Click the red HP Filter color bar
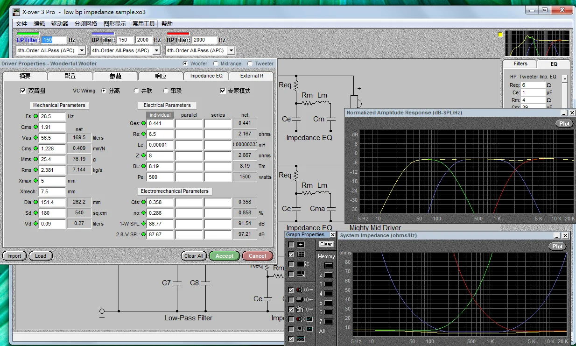This screenshot has height=346, width=576. click(178, 34)
